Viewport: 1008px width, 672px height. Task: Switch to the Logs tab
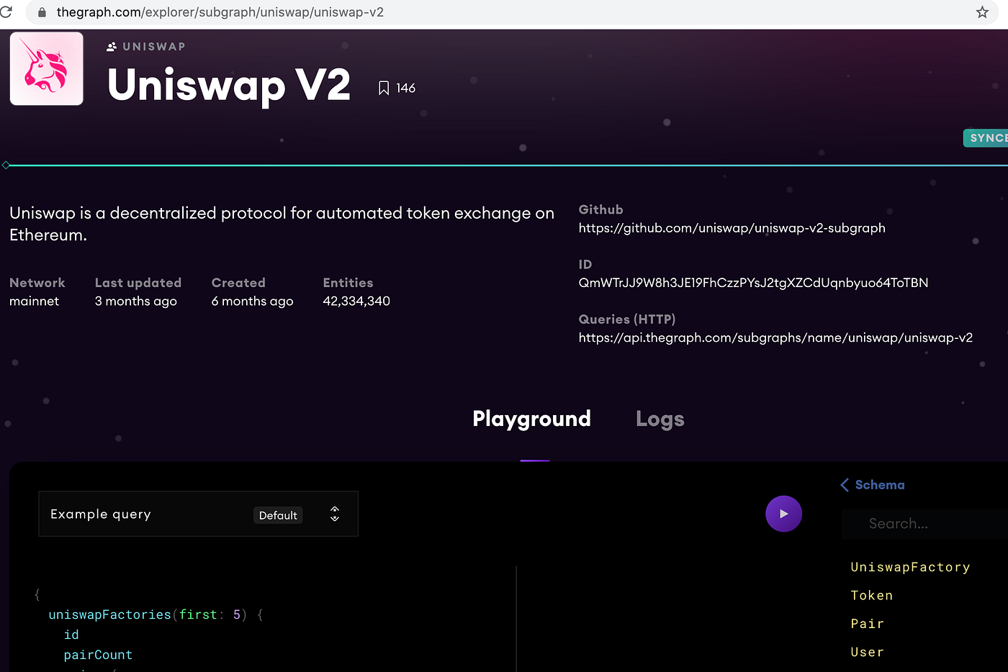point(660,419)
